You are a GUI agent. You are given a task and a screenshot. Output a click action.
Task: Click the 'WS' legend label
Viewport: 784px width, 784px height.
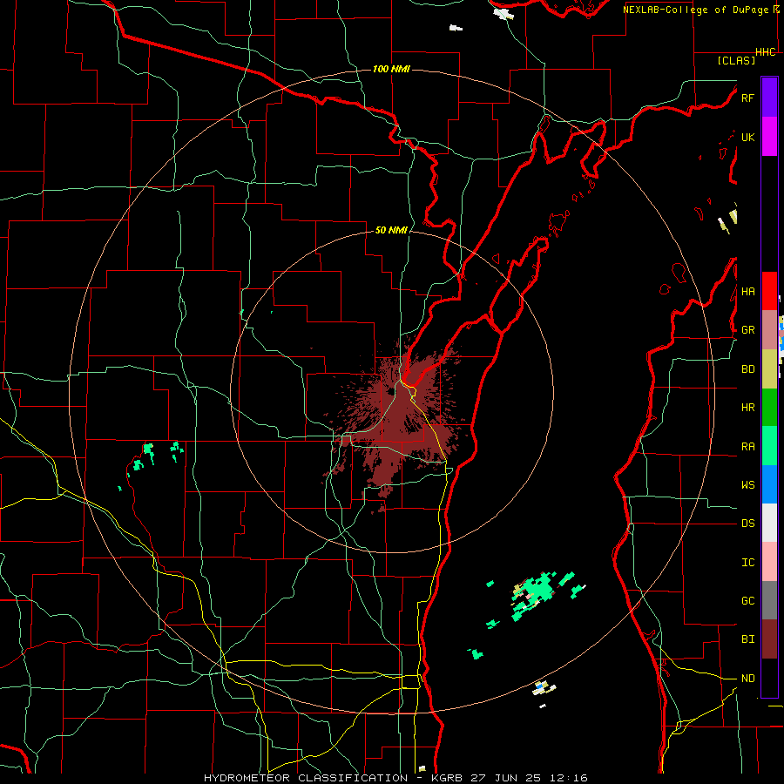click(747, 485)
